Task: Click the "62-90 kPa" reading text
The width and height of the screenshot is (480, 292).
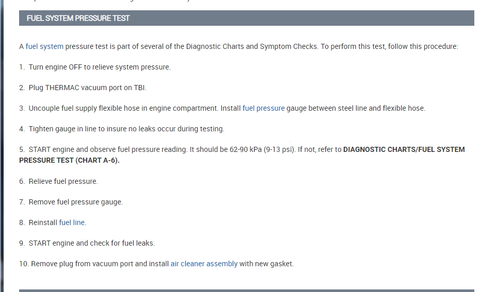Action: 245,149
